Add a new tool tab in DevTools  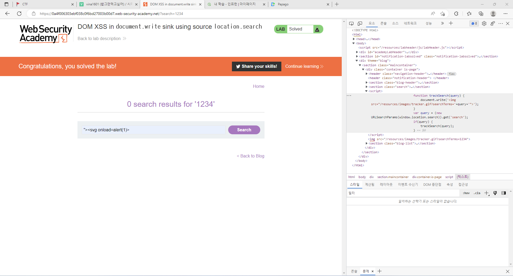tap(451, 23)
